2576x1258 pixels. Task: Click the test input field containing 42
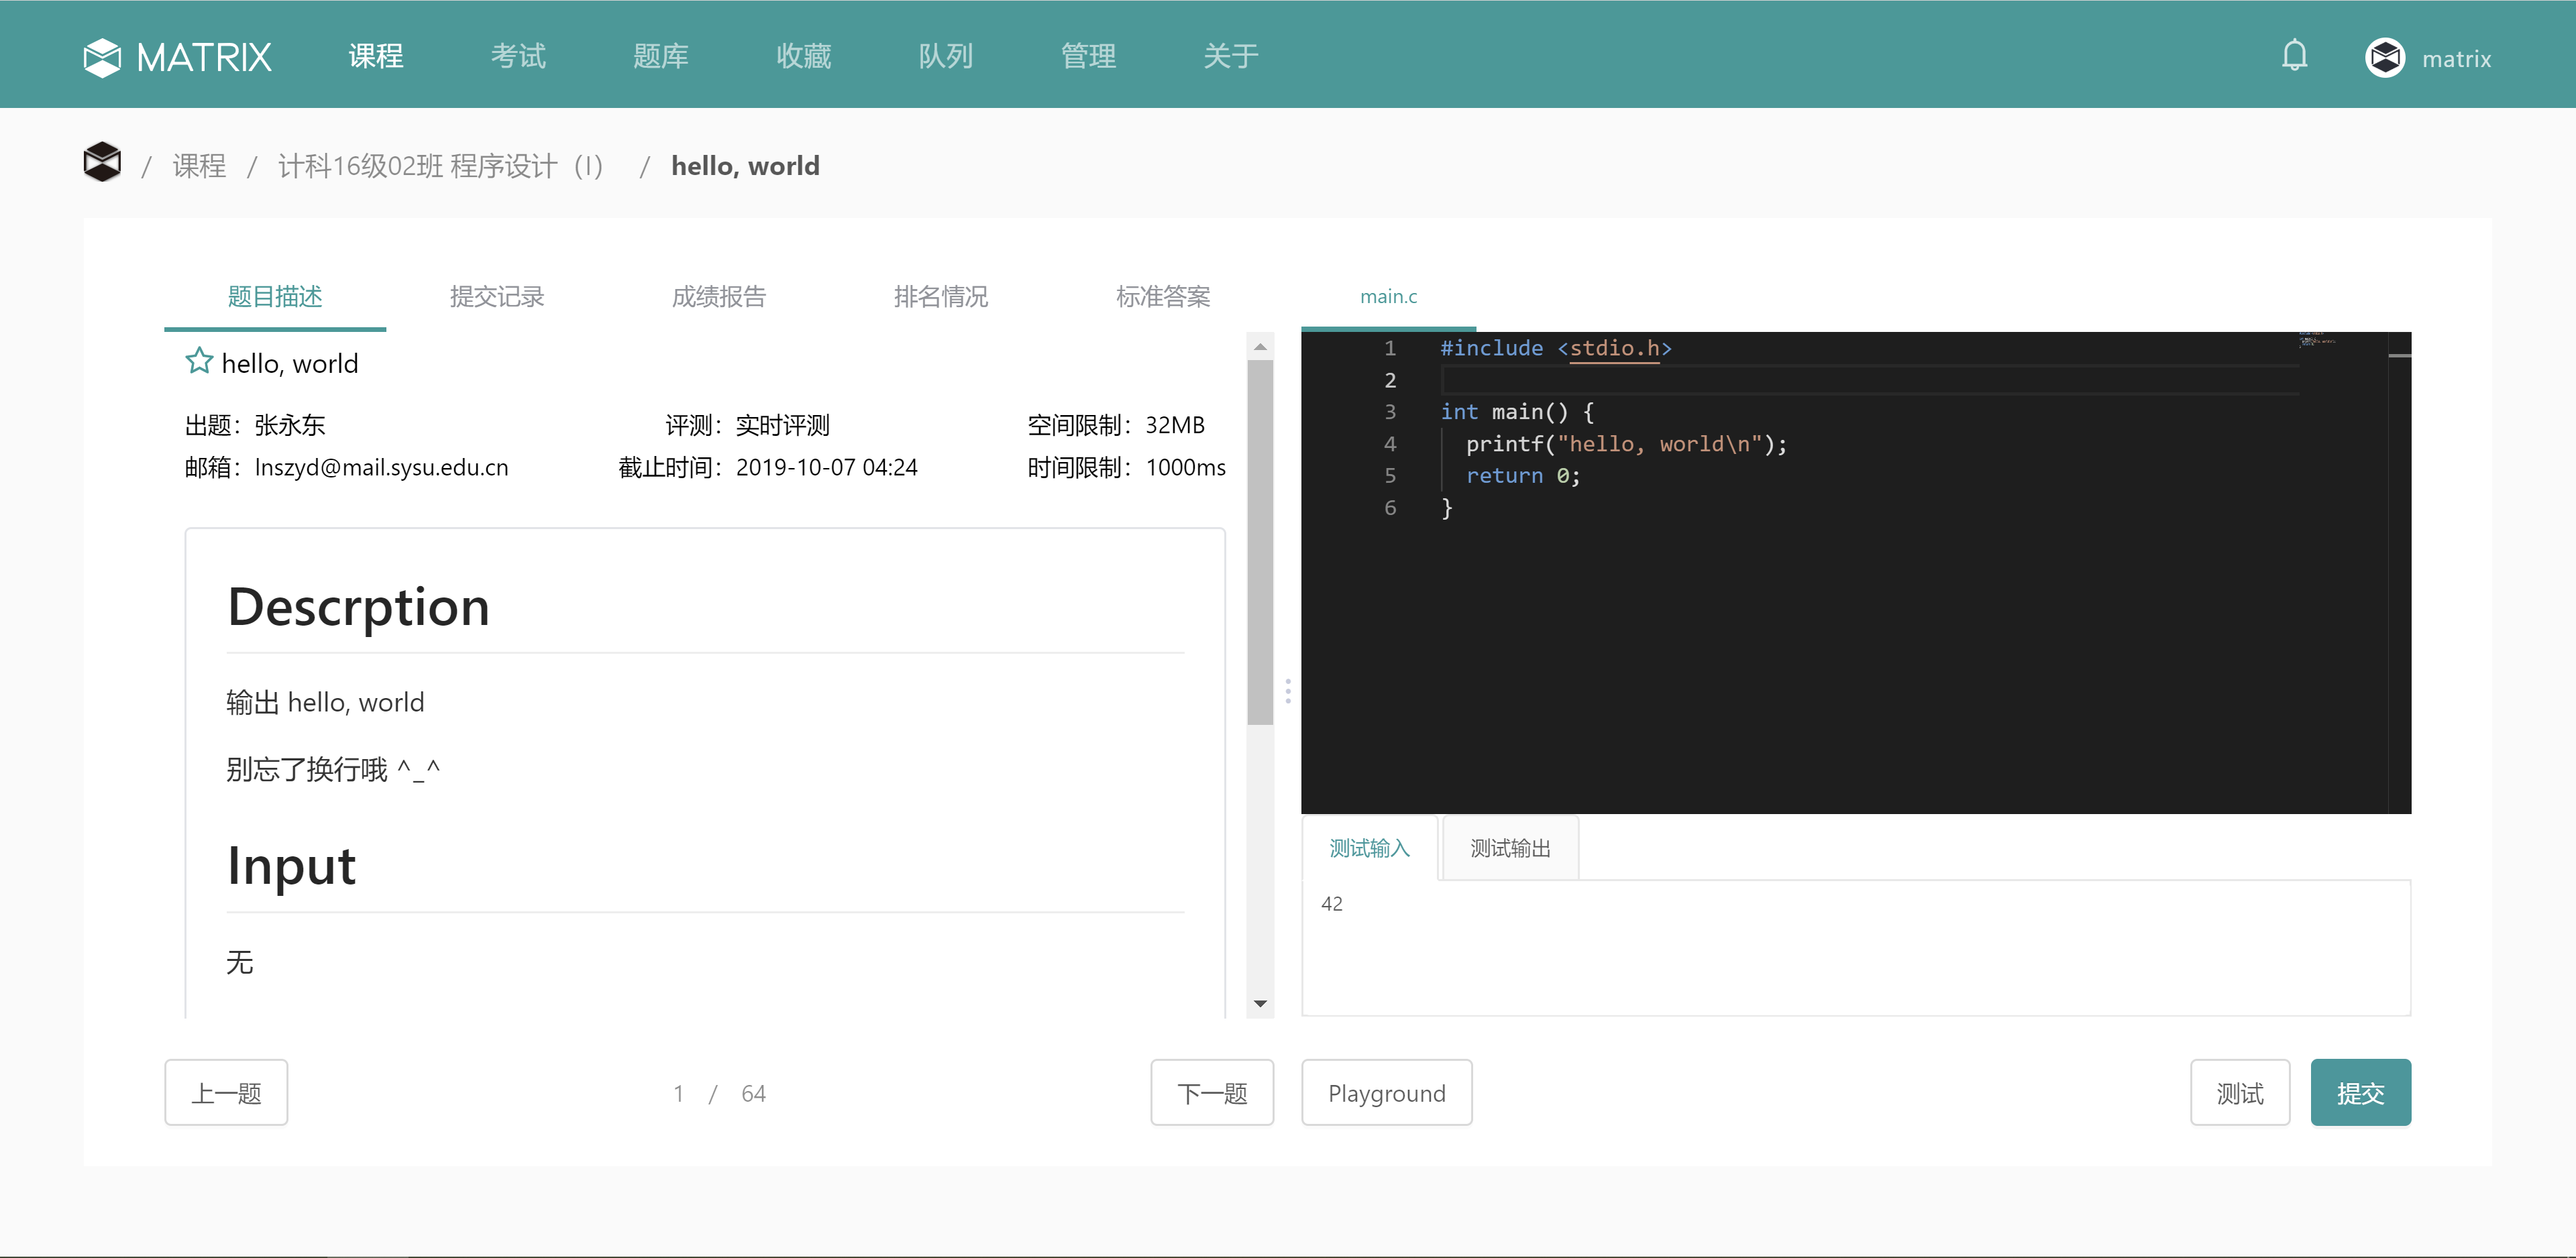pyautogui.click(x=1856, y=947)
